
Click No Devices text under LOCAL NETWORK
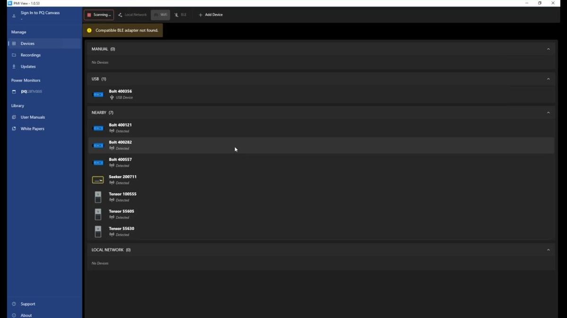(x=100, y=263)
